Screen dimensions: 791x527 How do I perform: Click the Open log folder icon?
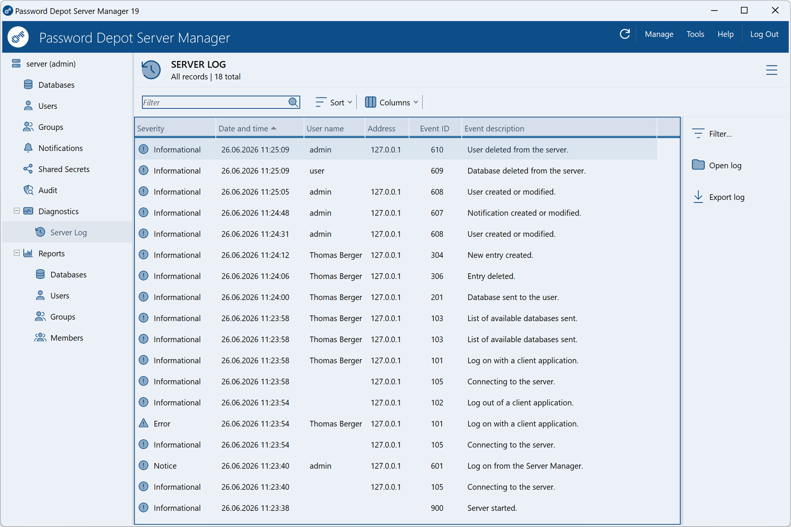click(698, 165)
